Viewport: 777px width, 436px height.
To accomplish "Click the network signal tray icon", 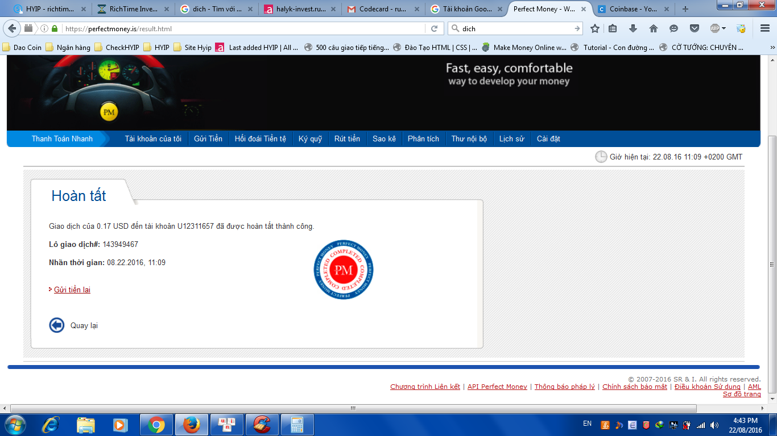I will (x=701, y=425).
